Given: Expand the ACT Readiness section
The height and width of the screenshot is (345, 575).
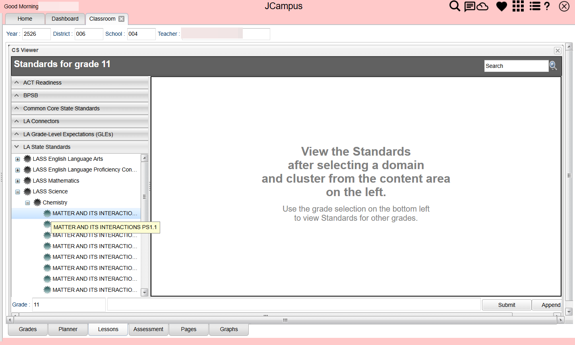Looking at the screenshot, I should click(x=80, y=83).
